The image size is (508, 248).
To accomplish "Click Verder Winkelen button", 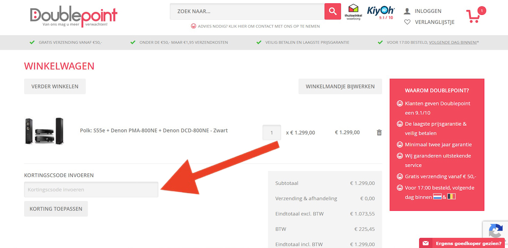I will (55, 86).
